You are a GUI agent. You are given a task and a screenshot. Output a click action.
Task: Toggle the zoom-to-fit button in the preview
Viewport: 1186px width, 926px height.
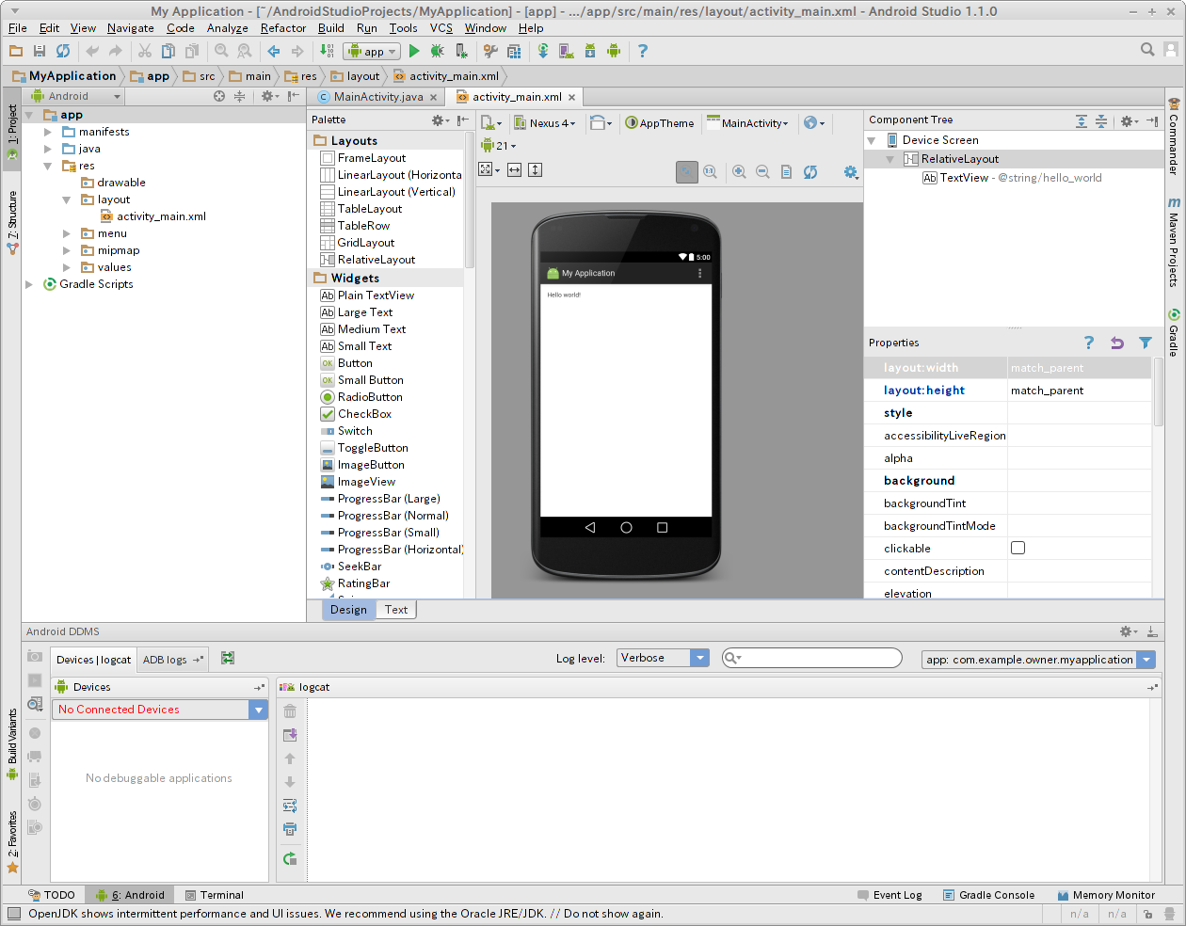coord(687,171)
